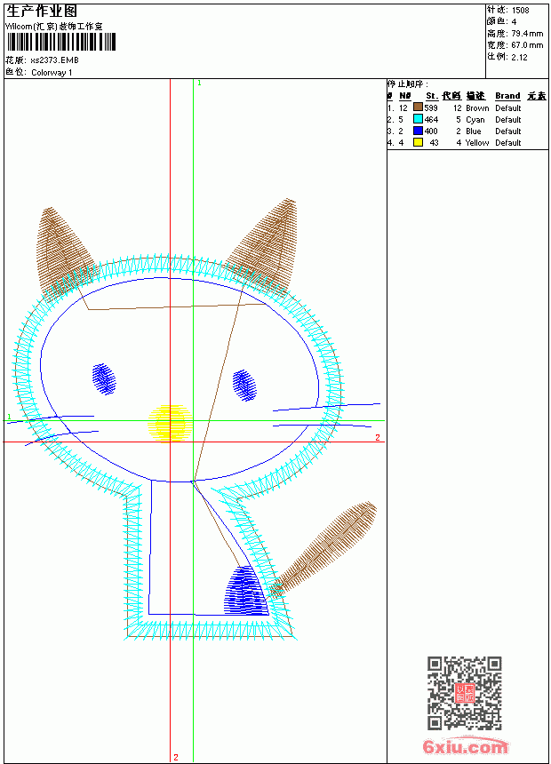Click the Brown color swatch
This screenshot has height=764, width=551.
point(418,107)
